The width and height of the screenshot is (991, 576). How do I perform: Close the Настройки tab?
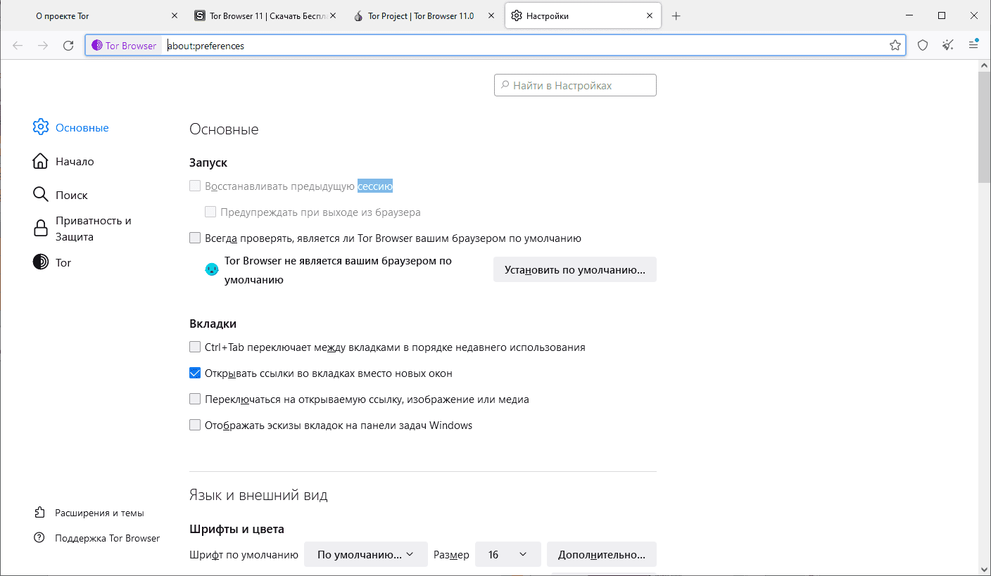(x=649, y=16)
